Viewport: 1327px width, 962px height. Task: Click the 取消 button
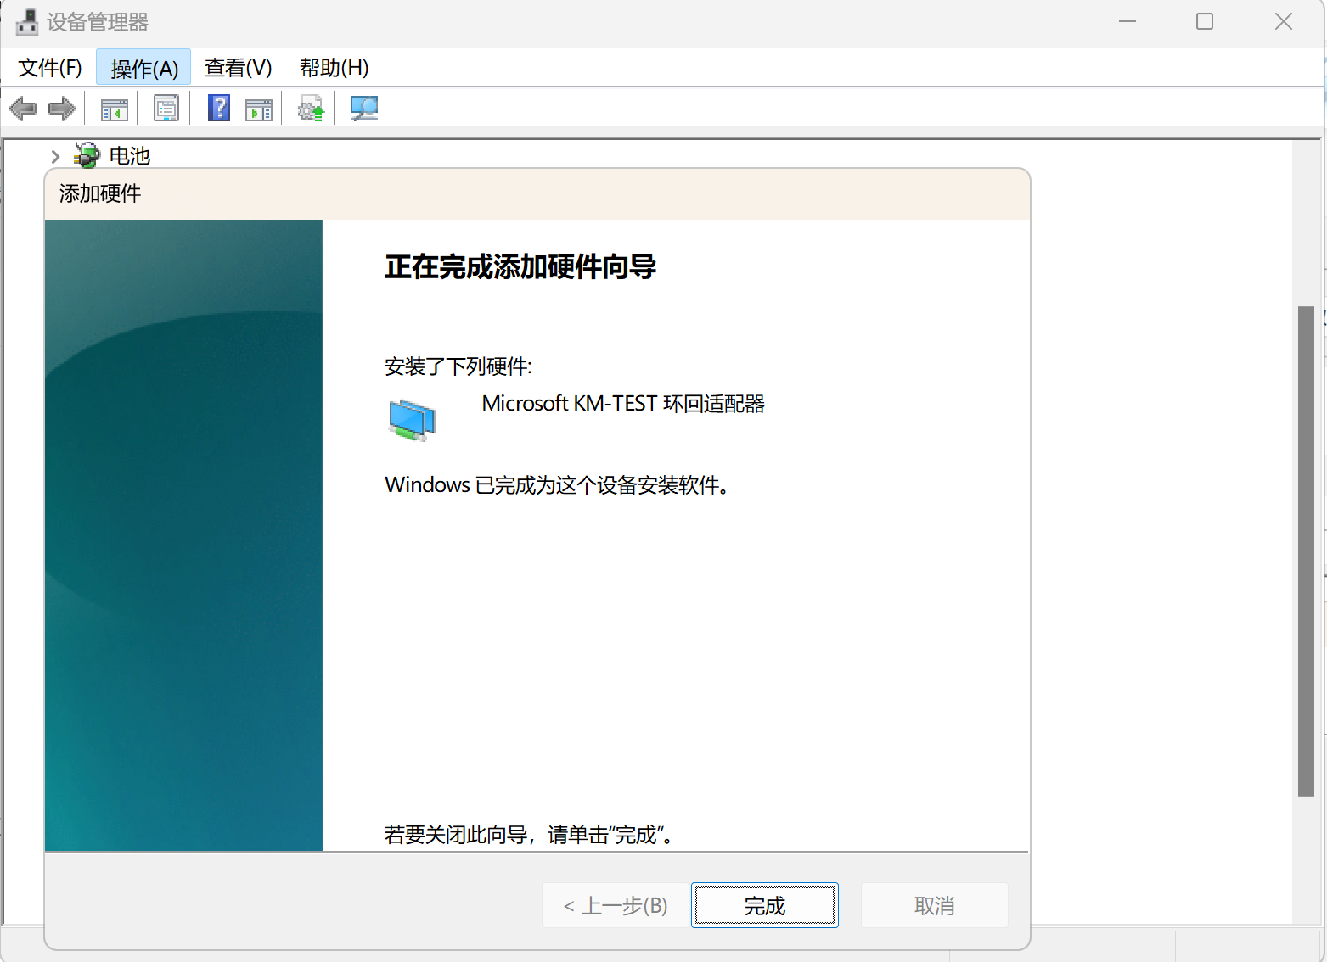coord(935,905)
